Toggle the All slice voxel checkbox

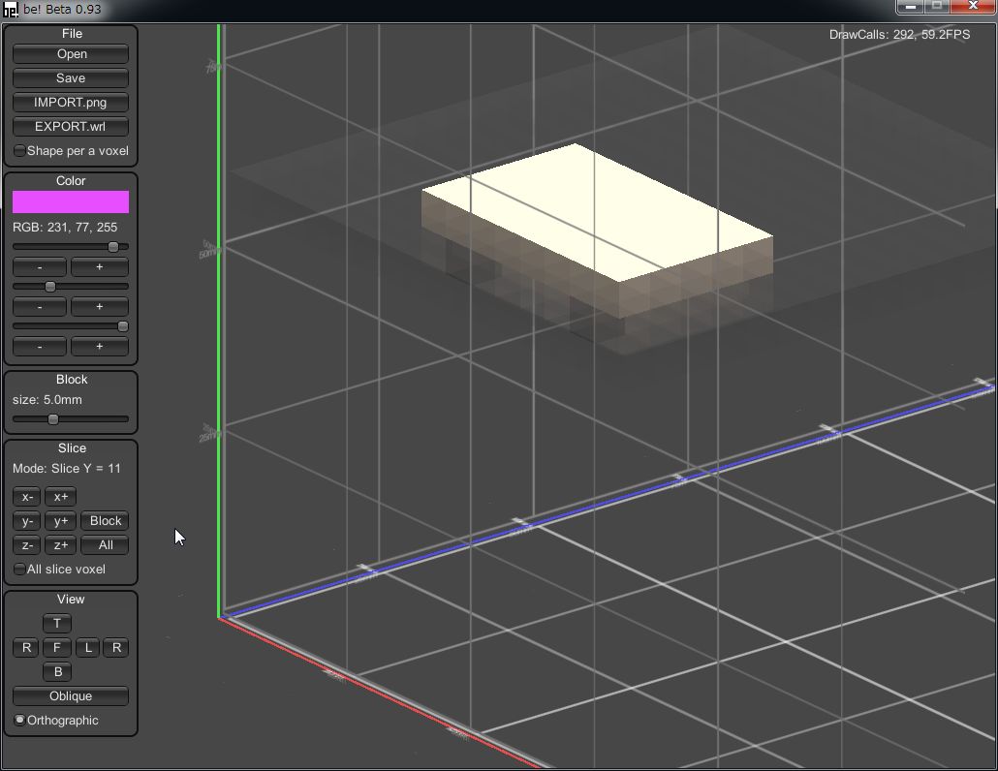20,570
